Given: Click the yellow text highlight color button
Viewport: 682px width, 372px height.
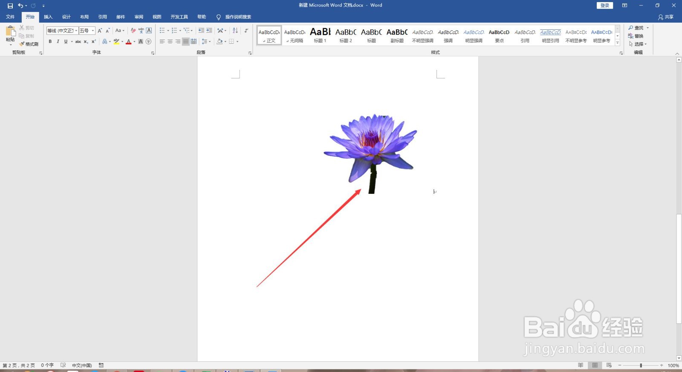Looking at the screenshot, I should coord(116,42).
